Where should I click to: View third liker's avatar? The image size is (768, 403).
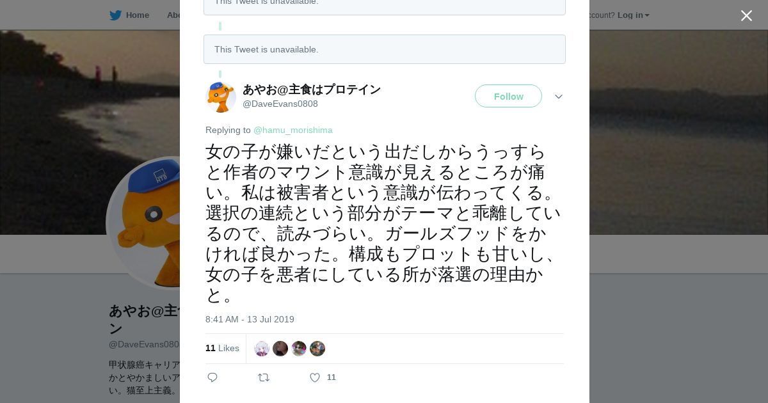[x=299, y=349]
